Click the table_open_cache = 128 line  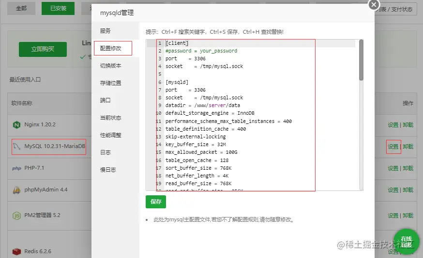pyautogui.click(x=197, y=161)
